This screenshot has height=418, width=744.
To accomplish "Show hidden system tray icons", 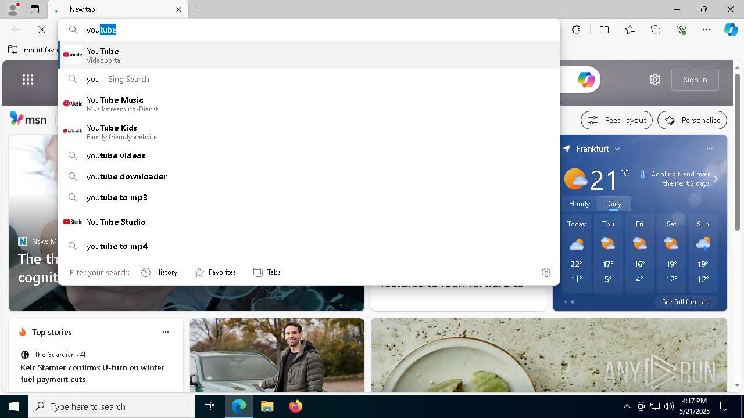I will click(627, 406).
